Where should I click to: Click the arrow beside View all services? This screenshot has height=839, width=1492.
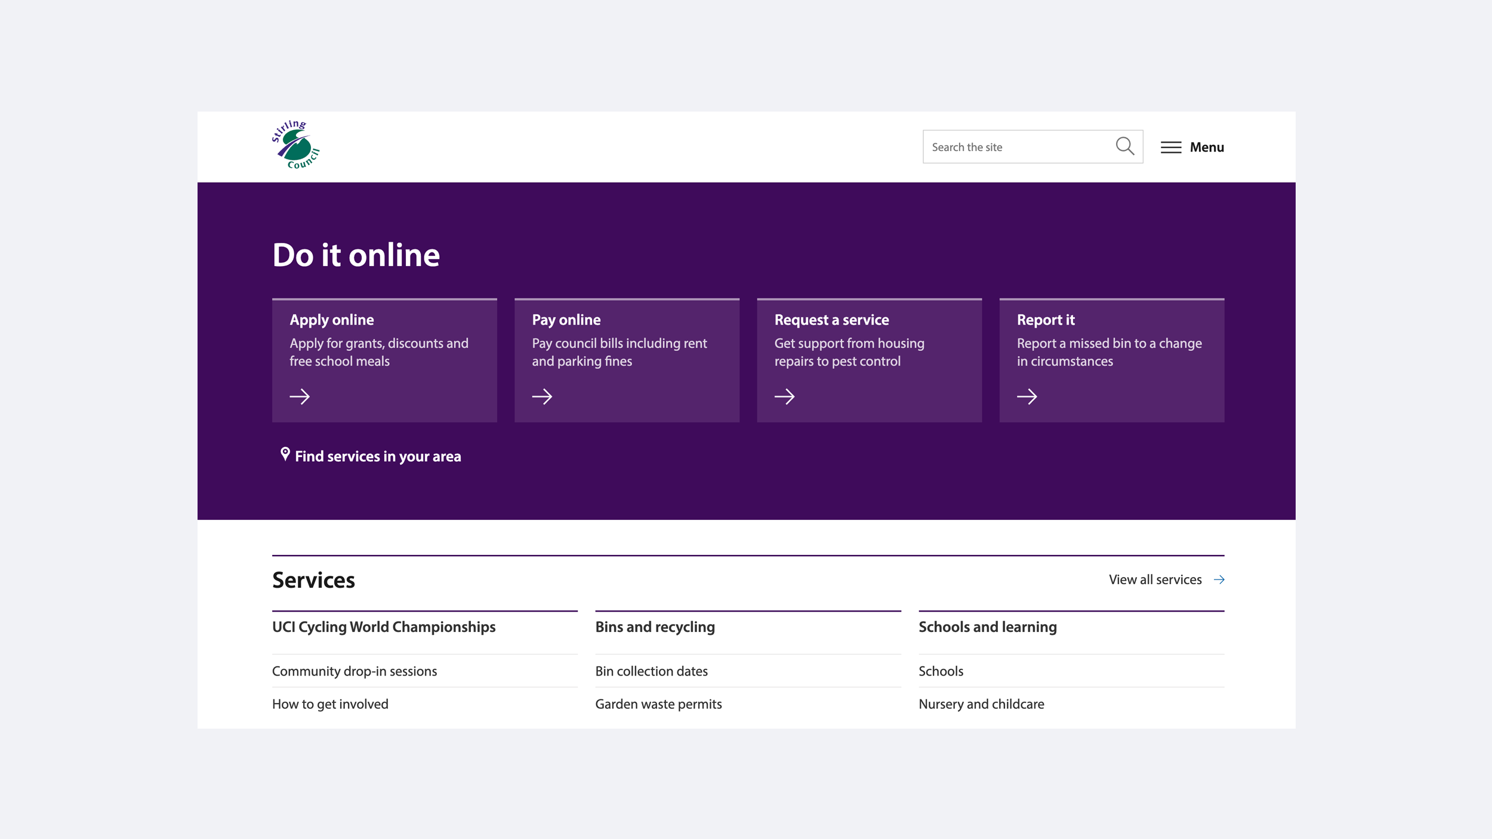(x=1219, y=579)
